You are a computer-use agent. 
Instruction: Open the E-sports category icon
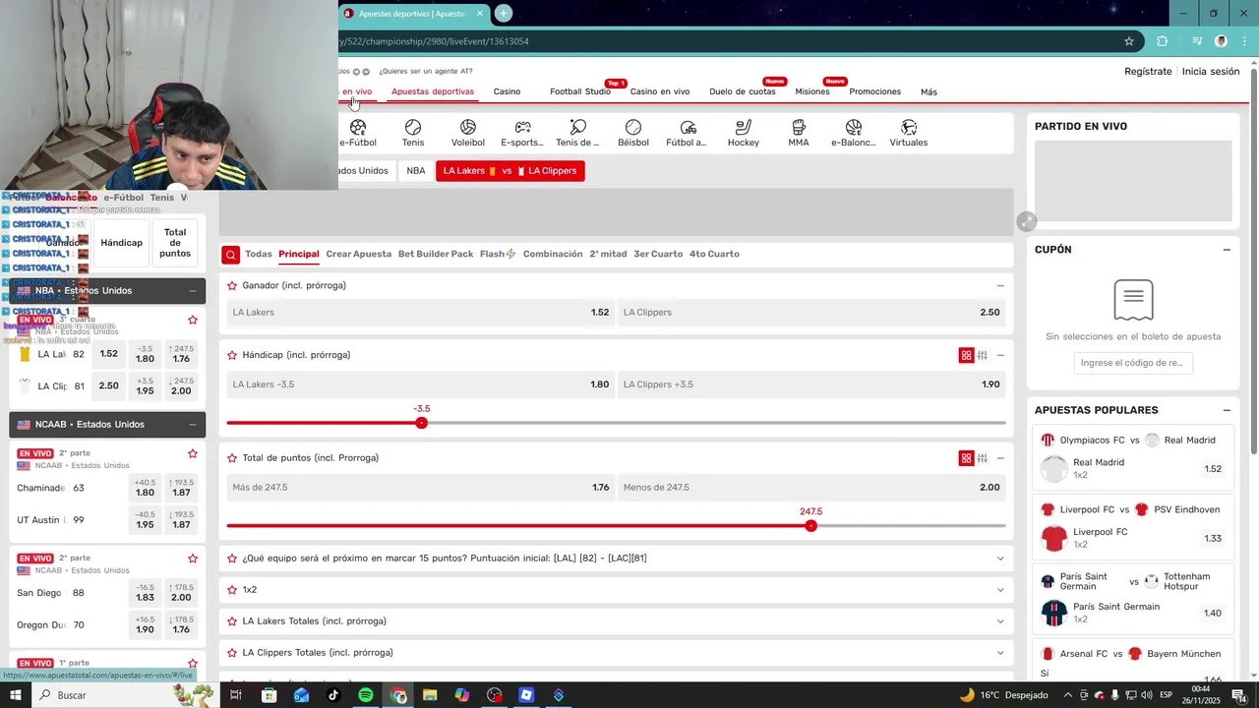pos(522,133)
